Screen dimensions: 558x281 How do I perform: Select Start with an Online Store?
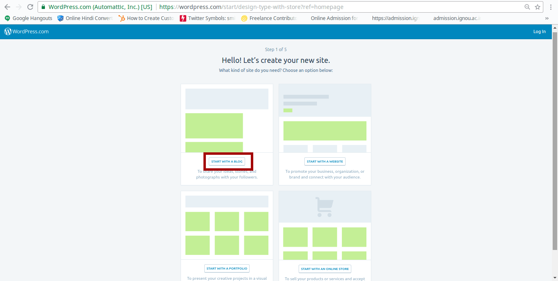coord(325,269)
